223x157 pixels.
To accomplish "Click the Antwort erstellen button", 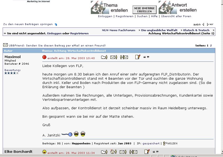I will 178,7.
